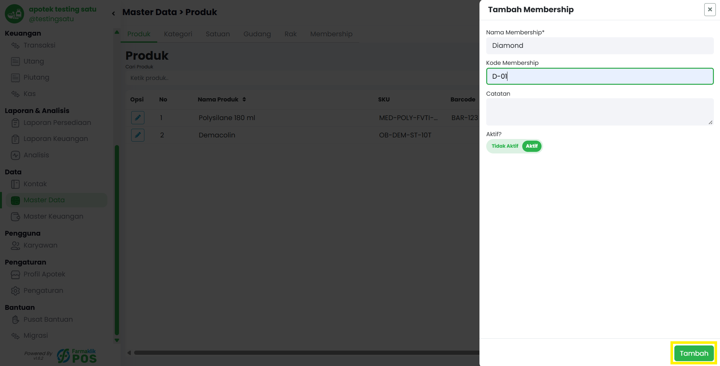Switch to the Produk tab
Viewport: 720px width, 366px height.
tap(139, 34)
